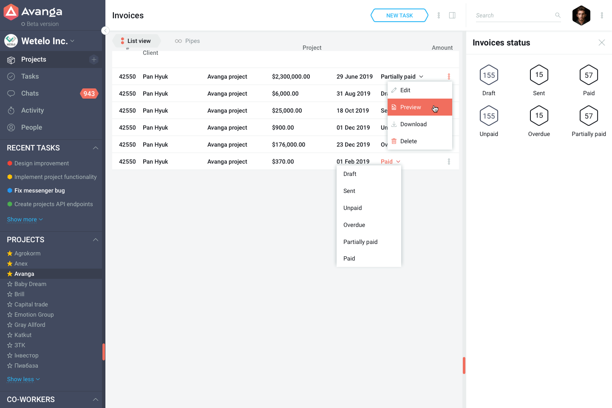Collapse the sidebar with arrow handle
Image resolution: width=612 pixels, height=408 pixels.
pyautogui.click(x=105, y=31)
